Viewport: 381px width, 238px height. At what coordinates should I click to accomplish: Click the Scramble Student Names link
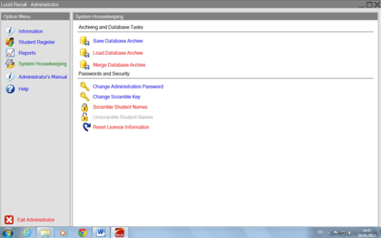(120, 107)
